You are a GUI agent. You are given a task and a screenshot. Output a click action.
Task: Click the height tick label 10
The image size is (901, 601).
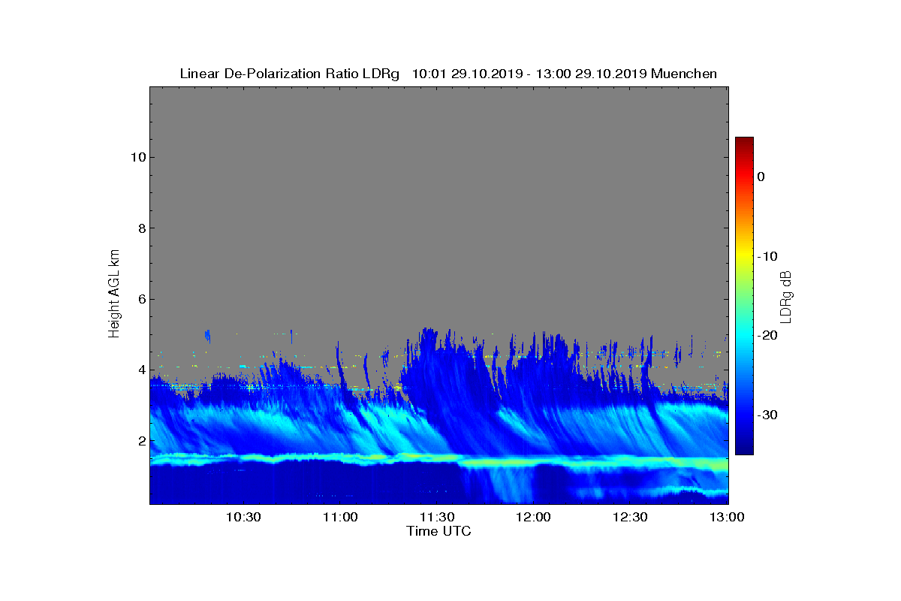pyautogui.click(x=137, y=157)
